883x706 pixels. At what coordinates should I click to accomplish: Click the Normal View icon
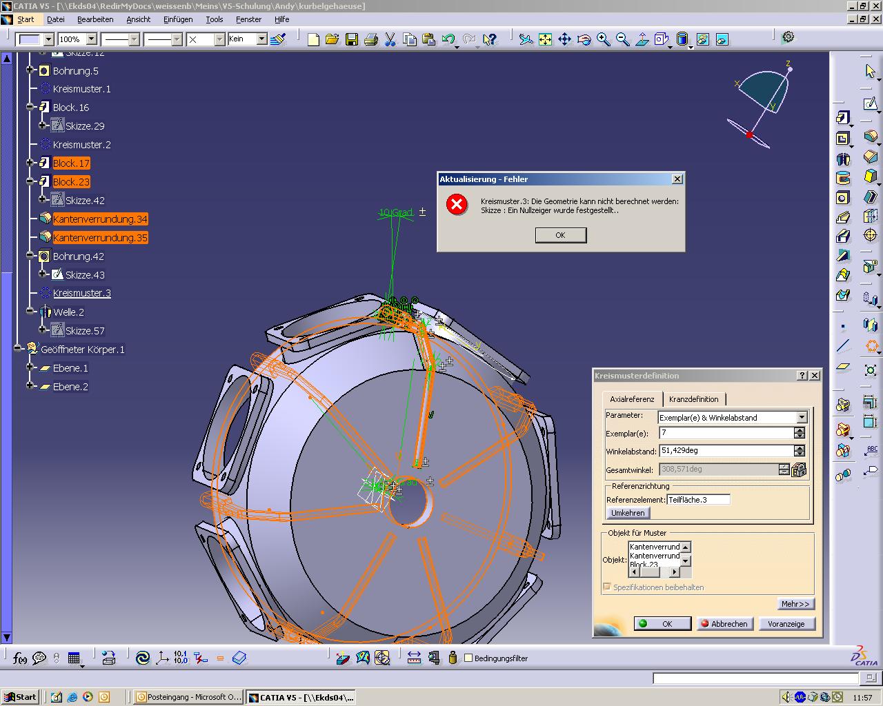point(642,39)
